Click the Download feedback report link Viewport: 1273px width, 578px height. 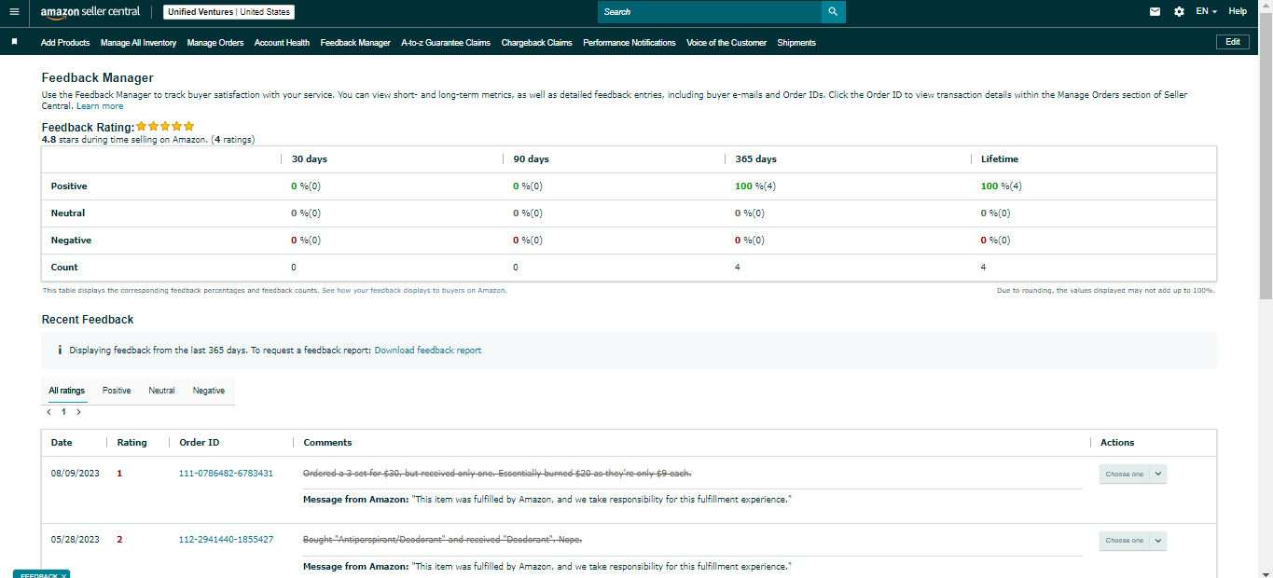pyautogui.click(x=428, y=351)
